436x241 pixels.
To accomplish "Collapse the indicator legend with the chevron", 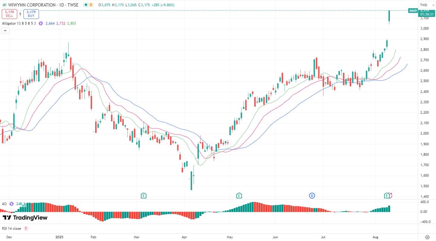I will 5,31.
